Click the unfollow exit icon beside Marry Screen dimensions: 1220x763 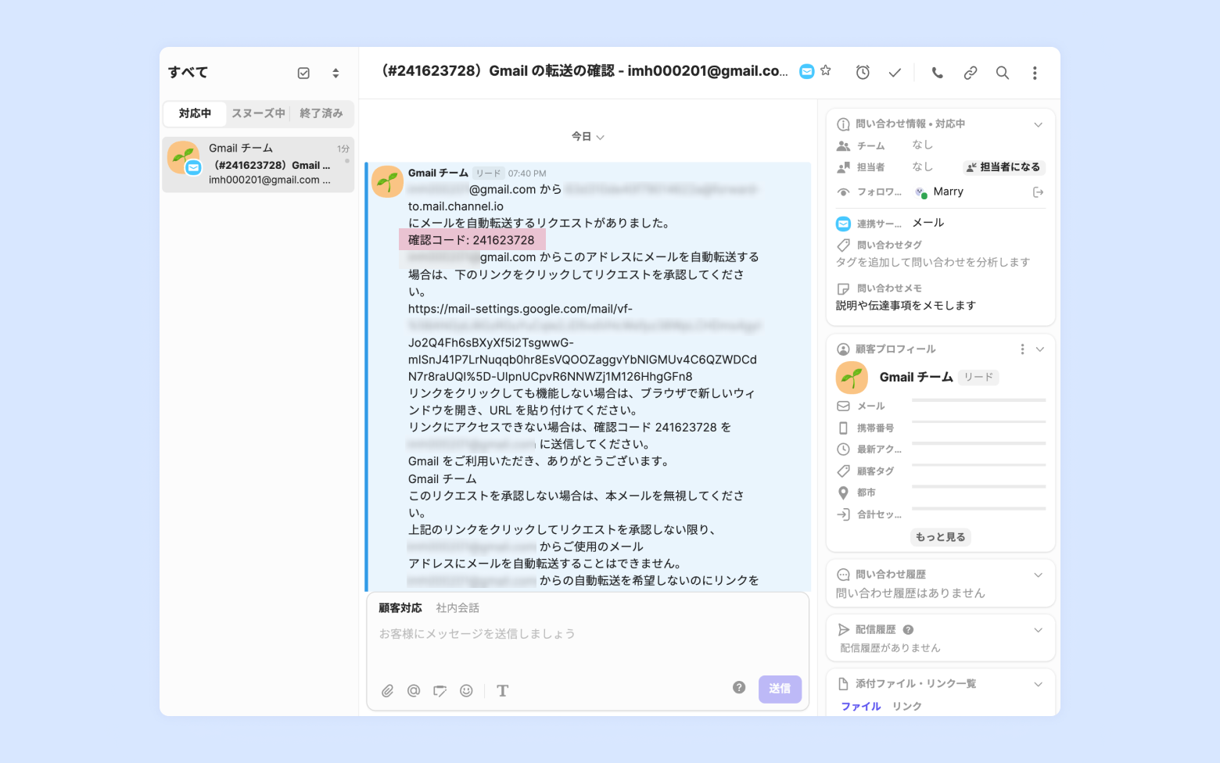1039,192
